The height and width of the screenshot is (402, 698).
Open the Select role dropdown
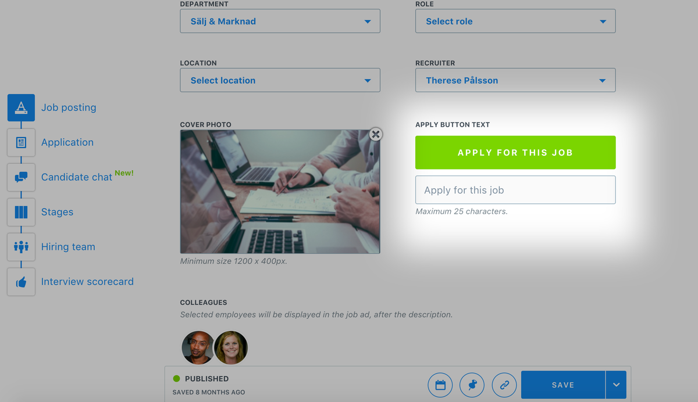515,21
